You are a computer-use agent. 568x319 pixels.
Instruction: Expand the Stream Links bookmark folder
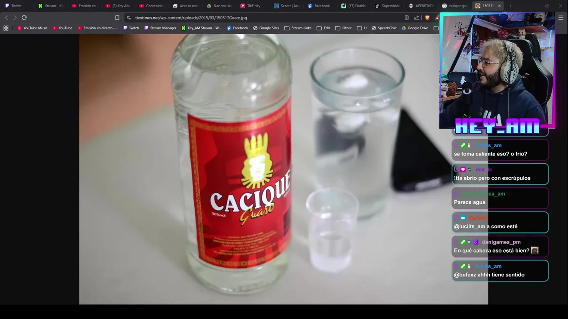[x=298, y=28]
